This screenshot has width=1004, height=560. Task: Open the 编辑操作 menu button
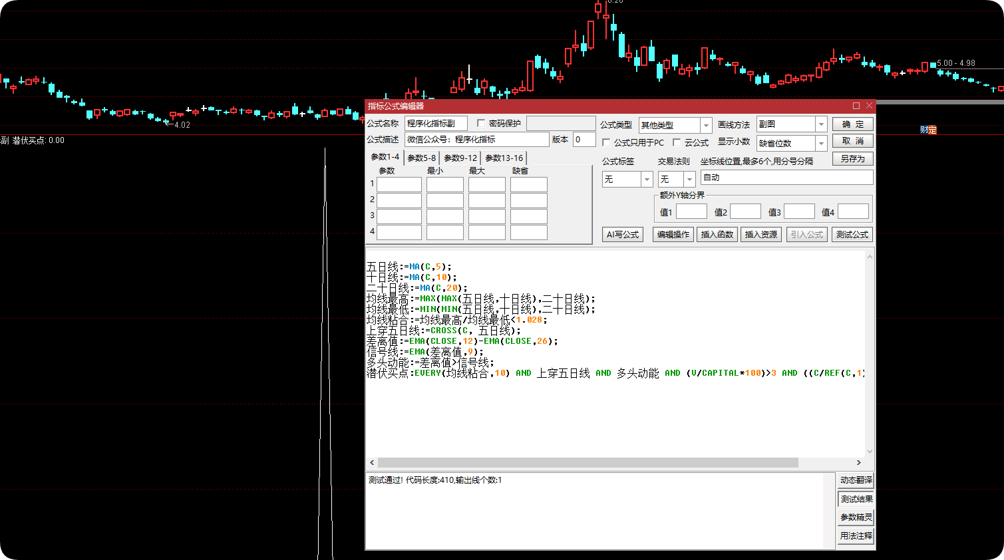673,234
